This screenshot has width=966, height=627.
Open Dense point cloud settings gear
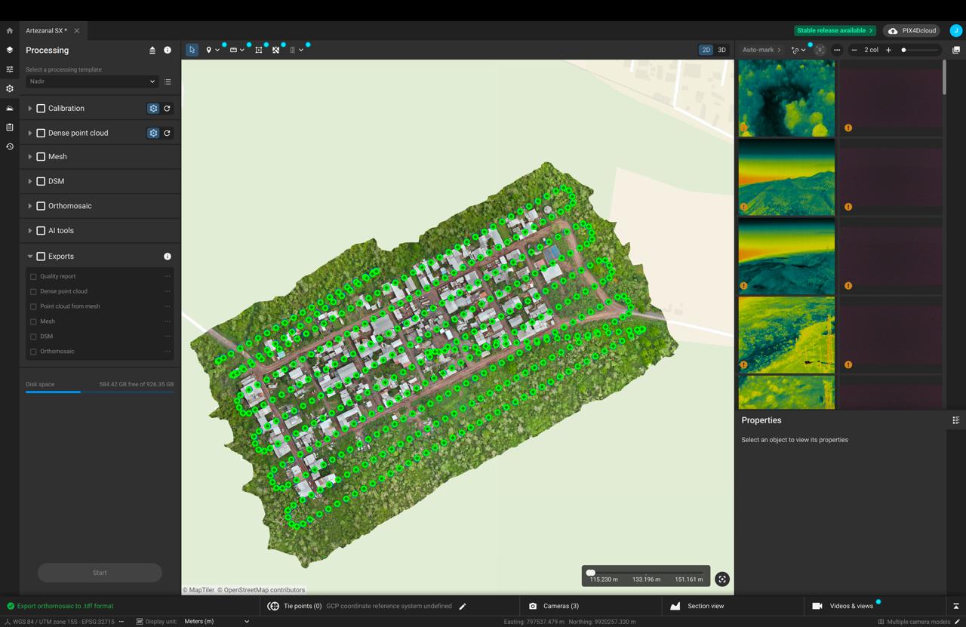[x=153, y=133]
